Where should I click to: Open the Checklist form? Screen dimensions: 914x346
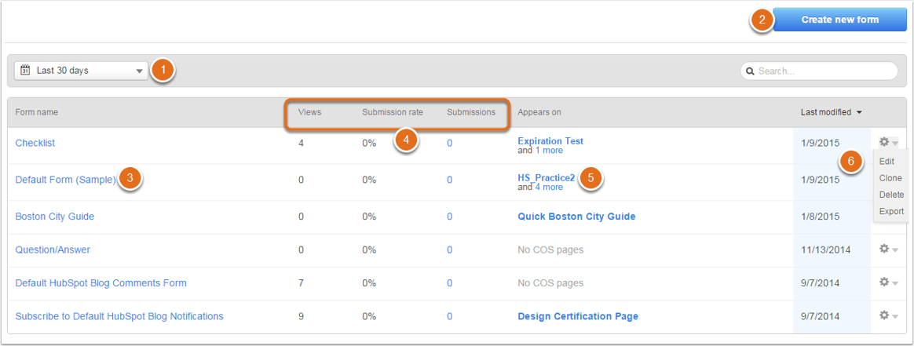click(35, 143)
